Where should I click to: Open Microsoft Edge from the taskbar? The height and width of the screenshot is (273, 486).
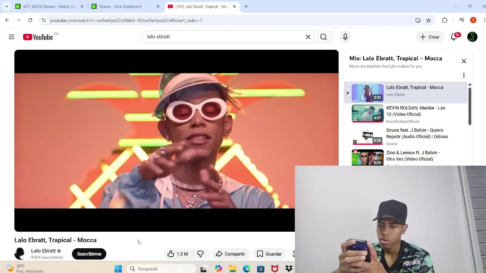[247, 269]
